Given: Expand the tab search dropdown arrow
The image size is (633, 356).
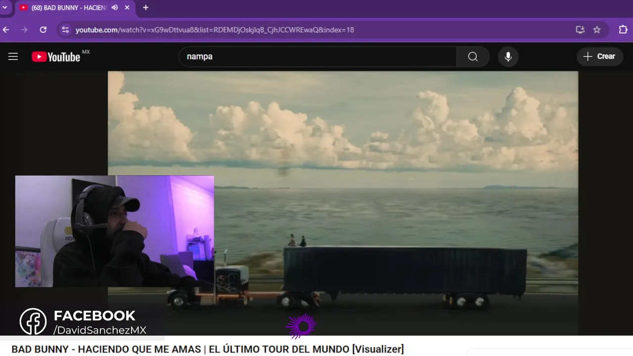Looking at the screenshot, I should 5,7.
